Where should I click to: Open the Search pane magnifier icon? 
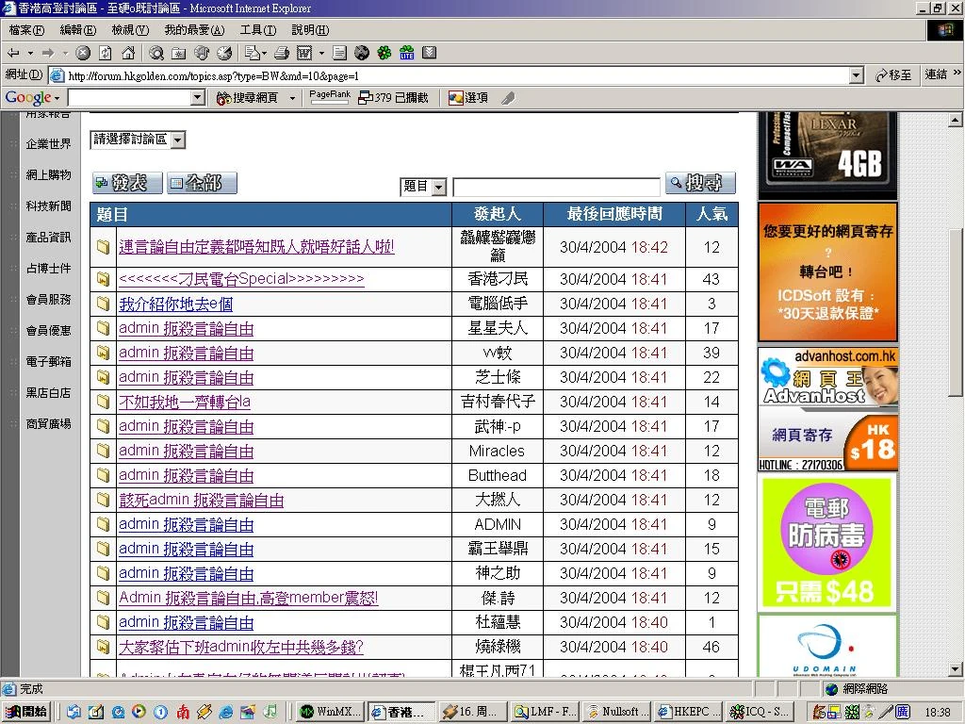pos(156,53)
